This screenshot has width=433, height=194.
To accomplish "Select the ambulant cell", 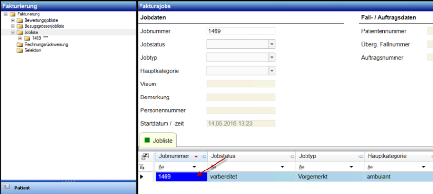I will coord(399,177).
